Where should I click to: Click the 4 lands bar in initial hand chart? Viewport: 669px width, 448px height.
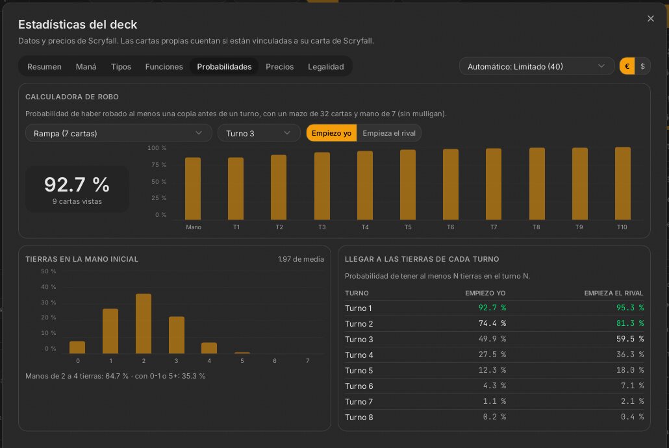tap(209, 348)
